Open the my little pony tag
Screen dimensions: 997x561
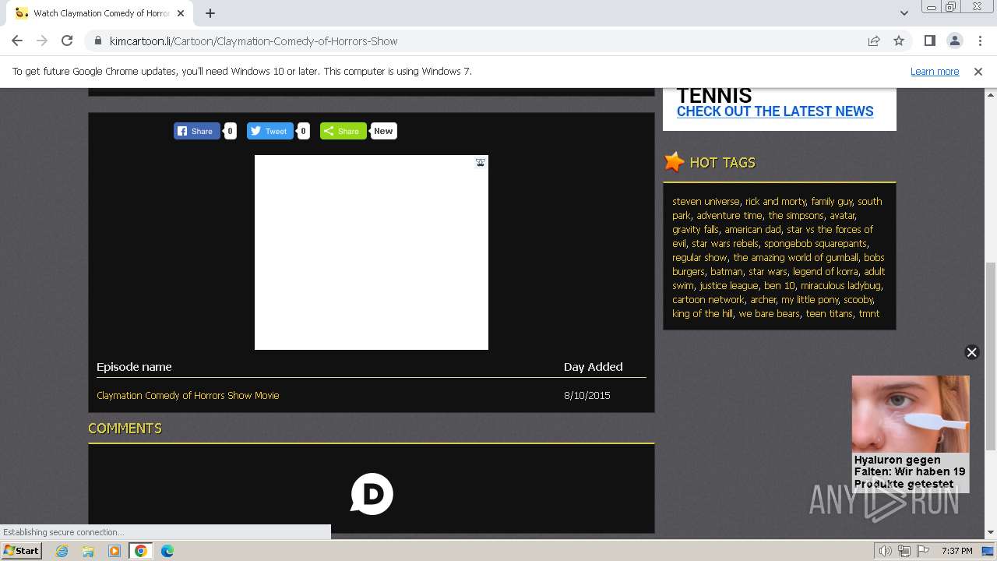point(809,299)
